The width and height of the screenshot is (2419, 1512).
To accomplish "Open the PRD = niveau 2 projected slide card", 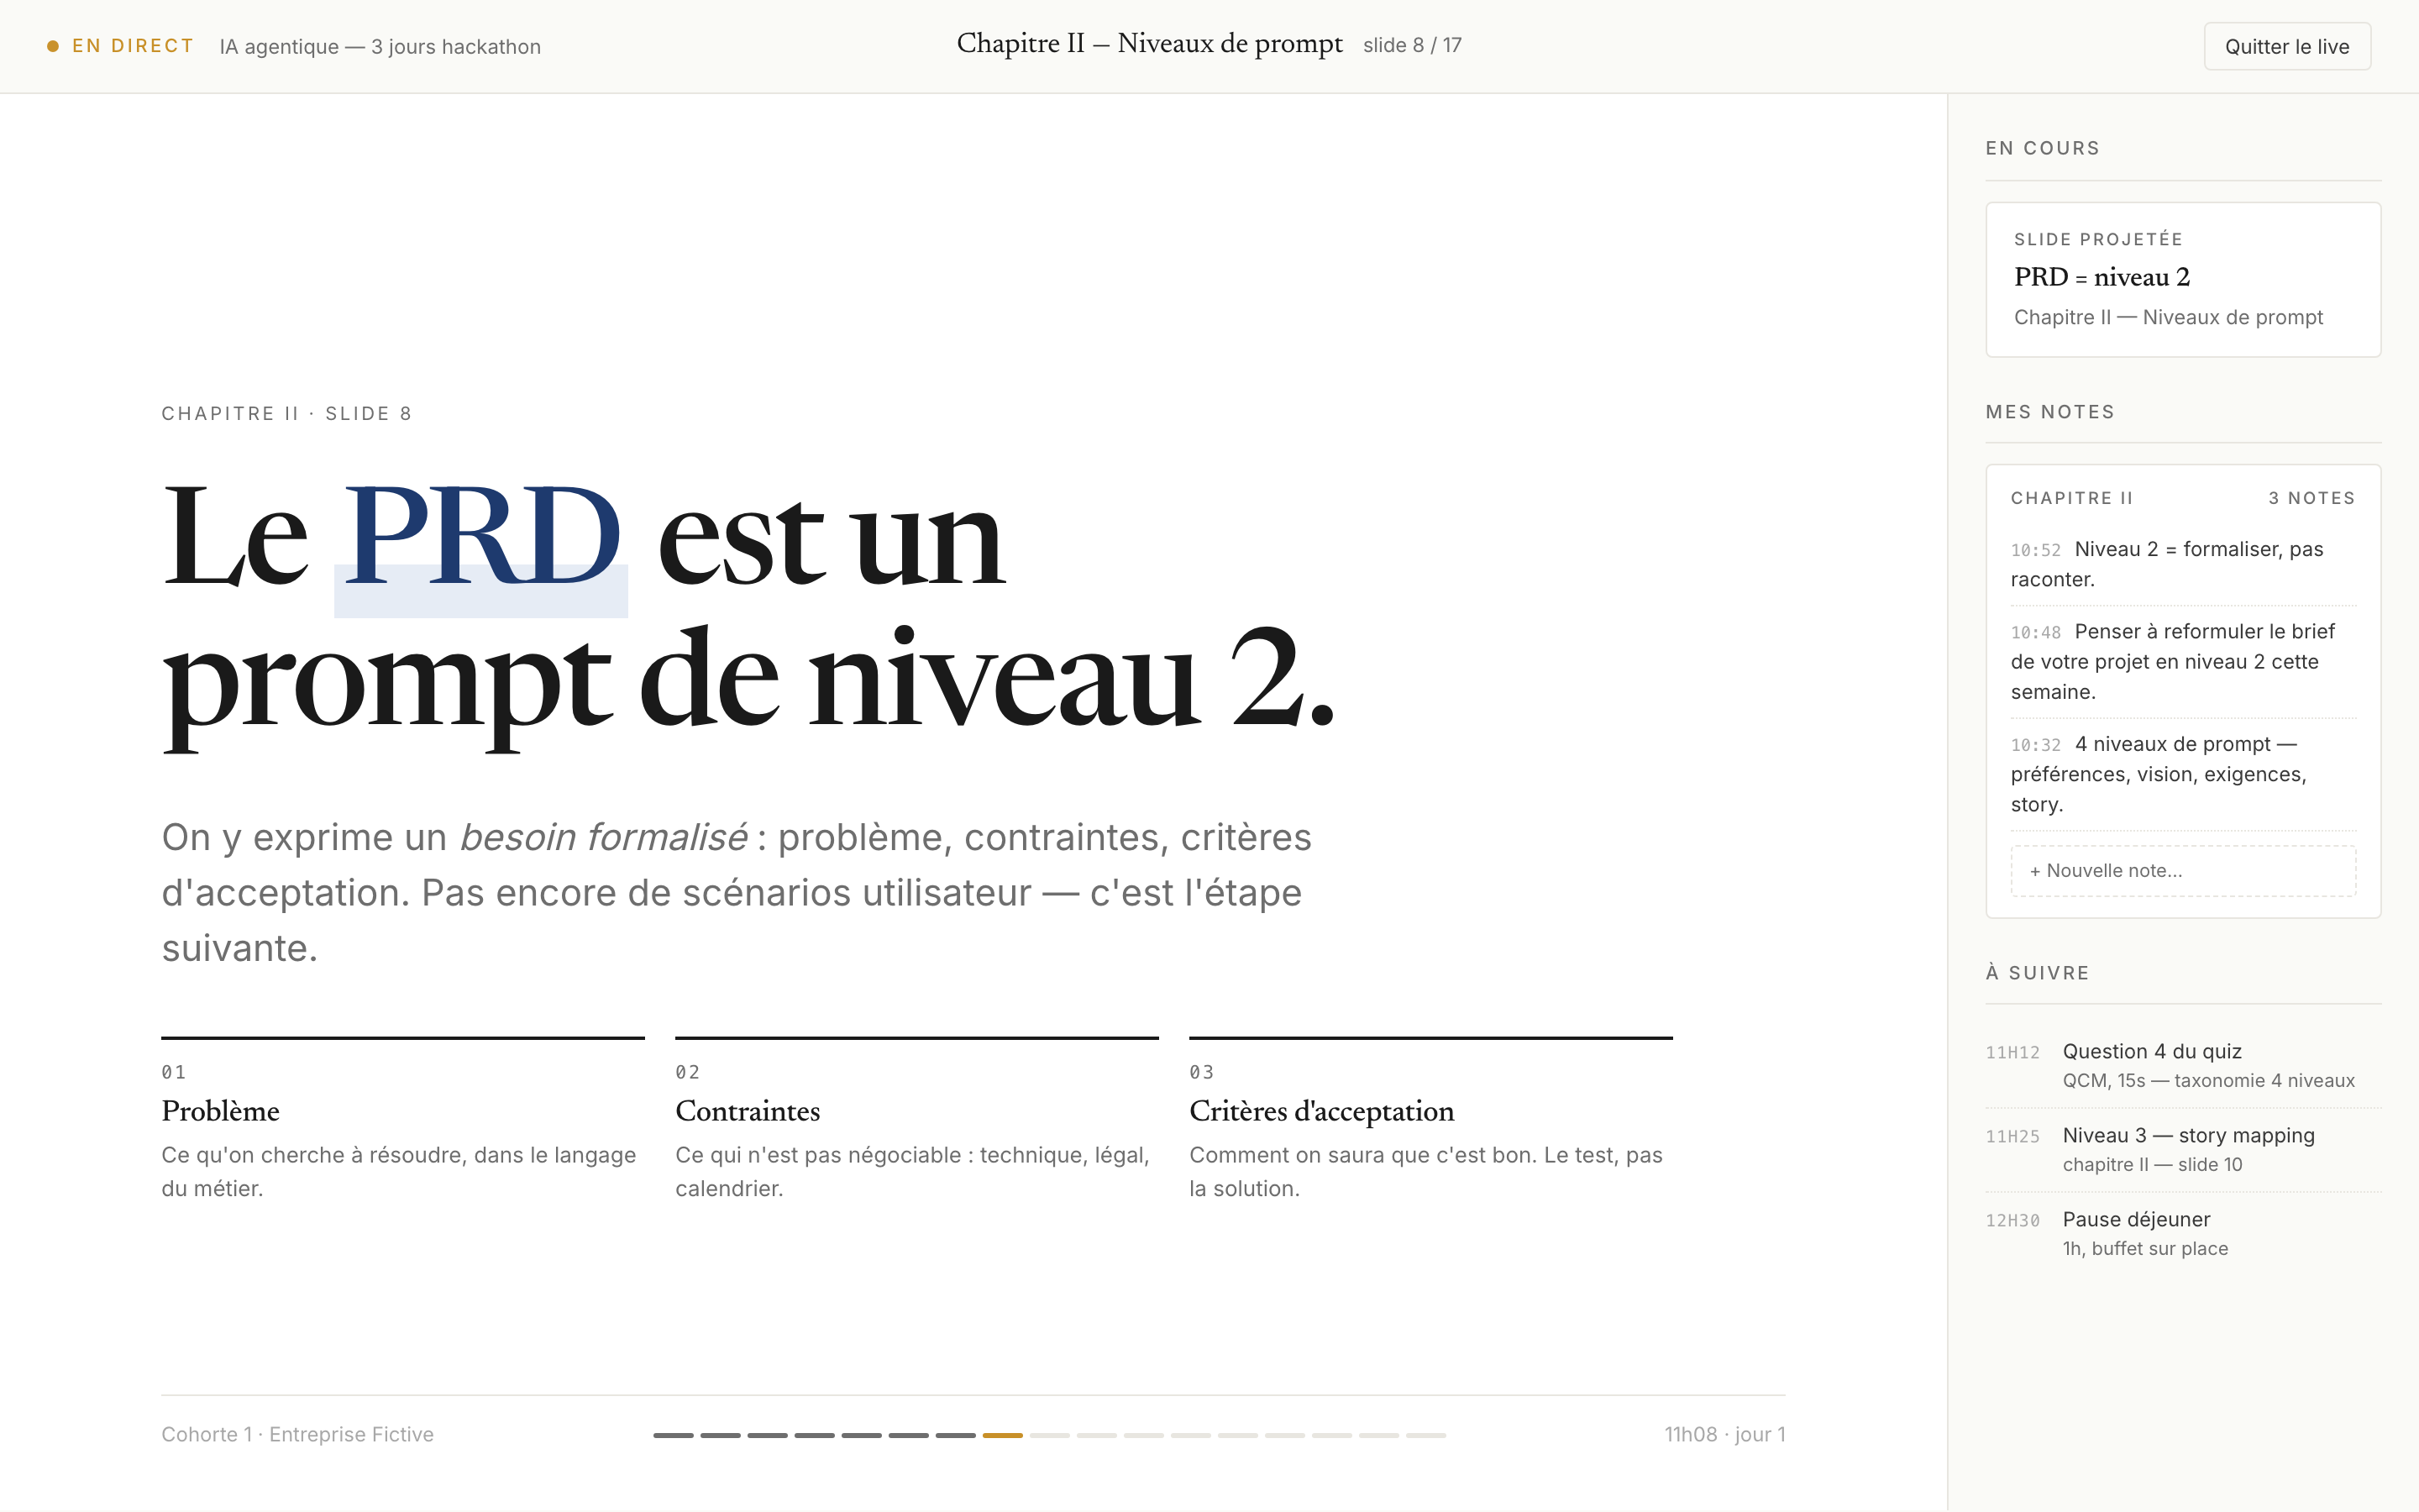I will pyautogui.click(x=2182, y=279).
